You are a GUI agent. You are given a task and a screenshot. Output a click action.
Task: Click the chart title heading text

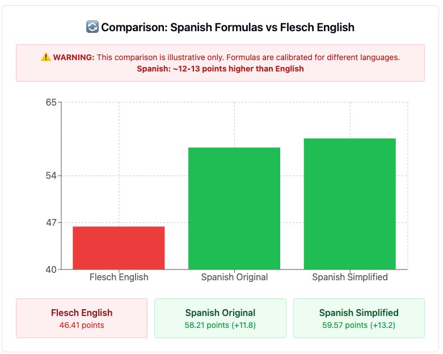point(227,27)
